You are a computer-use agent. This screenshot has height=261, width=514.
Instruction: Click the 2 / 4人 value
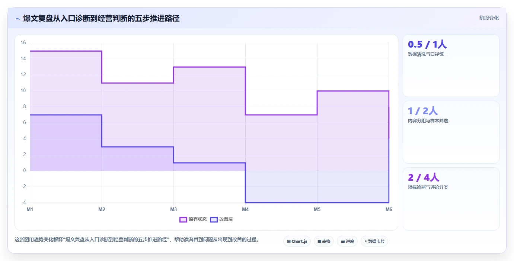point(424,177)
